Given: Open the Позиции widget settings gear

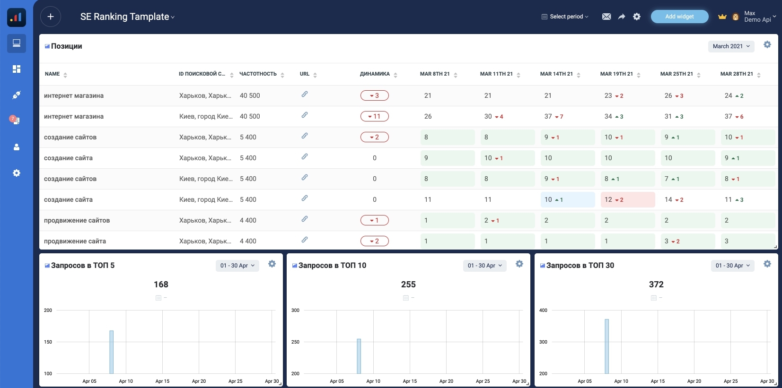Looking at the screenshot, I should tap(767, 44).
